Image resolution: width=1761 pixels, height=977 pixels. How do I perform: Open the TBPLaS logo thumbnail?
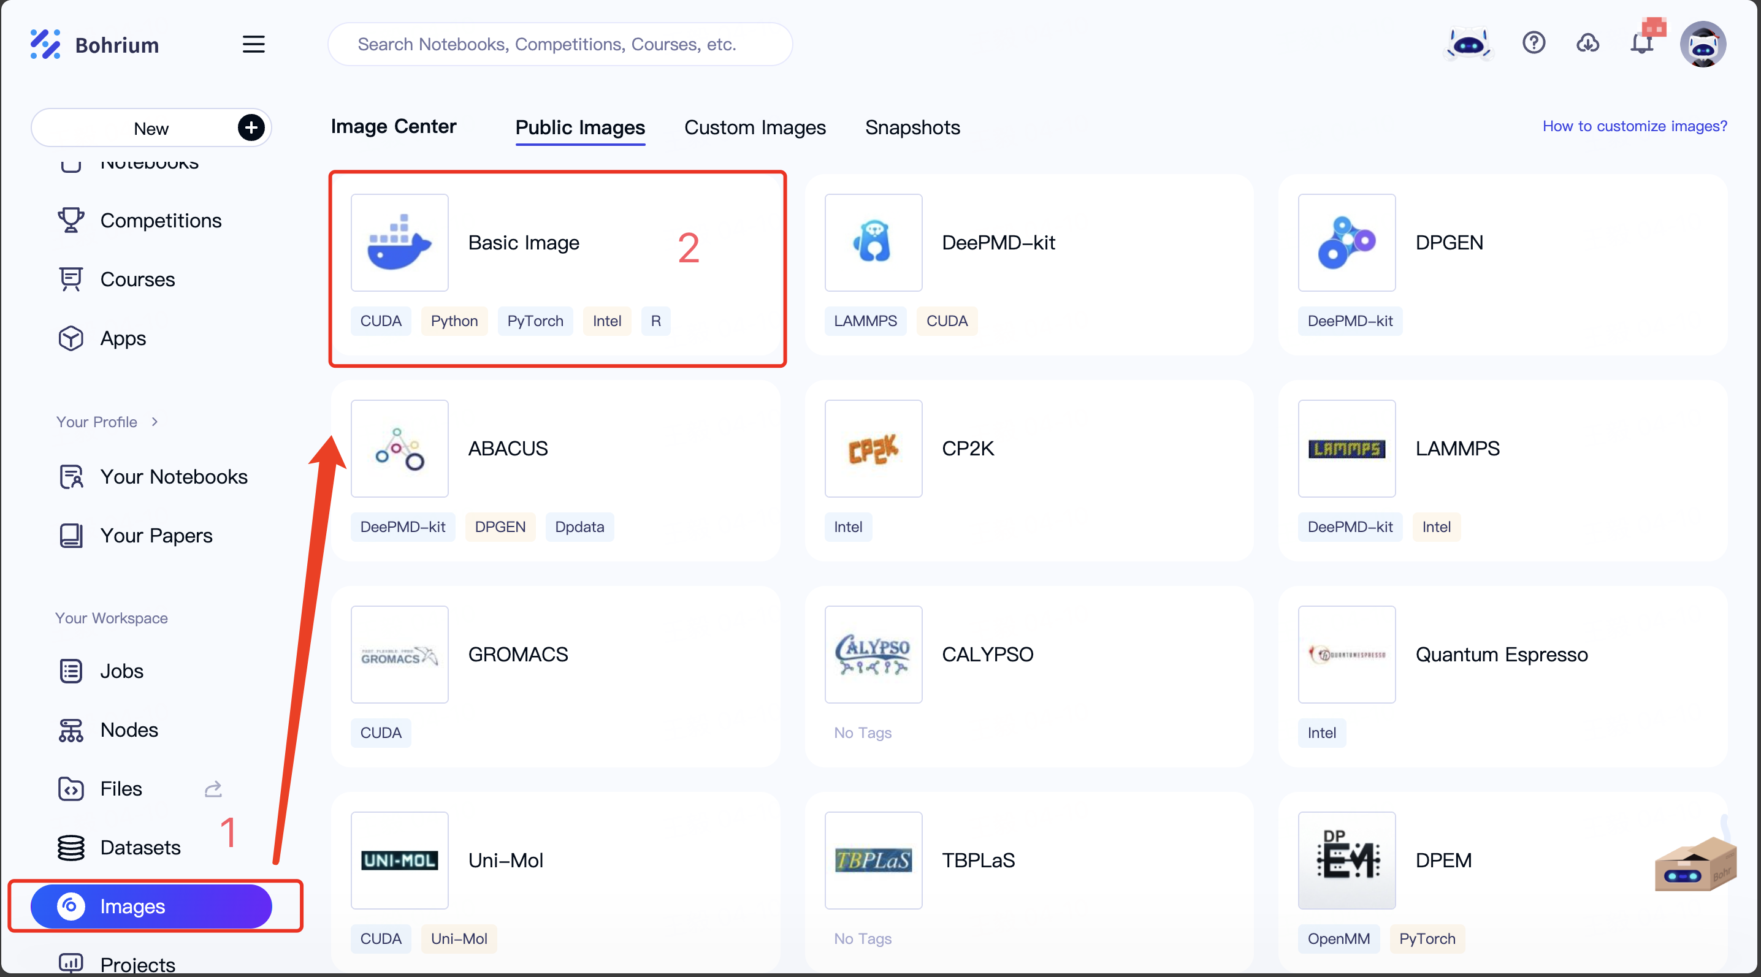coord(873,860)
